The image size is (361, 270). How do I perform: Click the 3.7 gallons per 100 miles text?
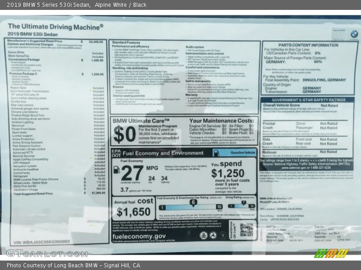(x=136, y=190)
